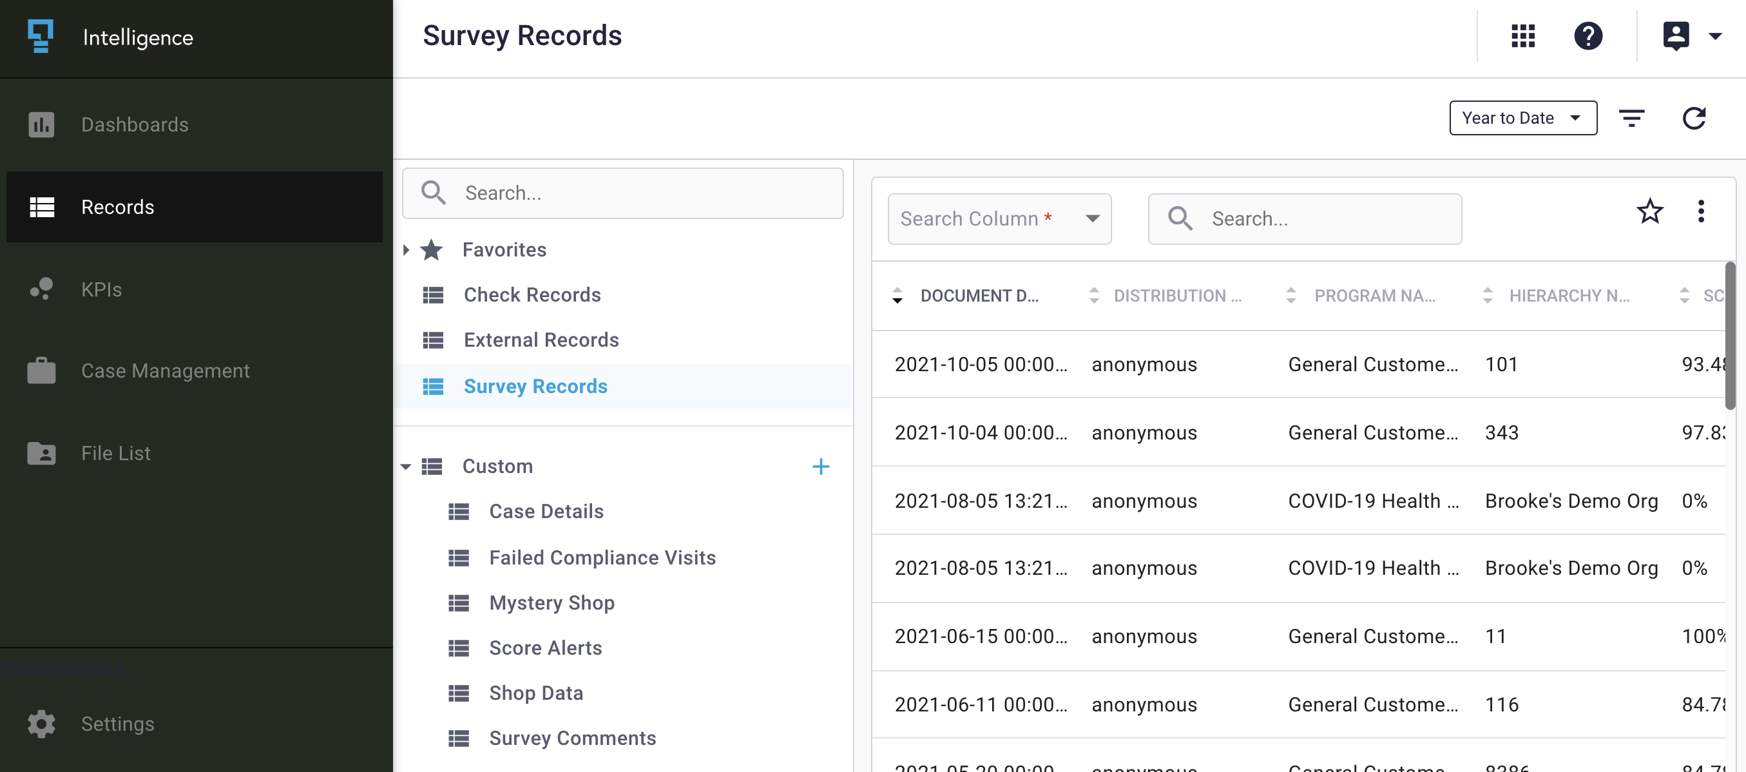This screenshot has height=772, width=1746.
Task: Open Mystery Shop custom record
Action: click(x=552, y=603)
